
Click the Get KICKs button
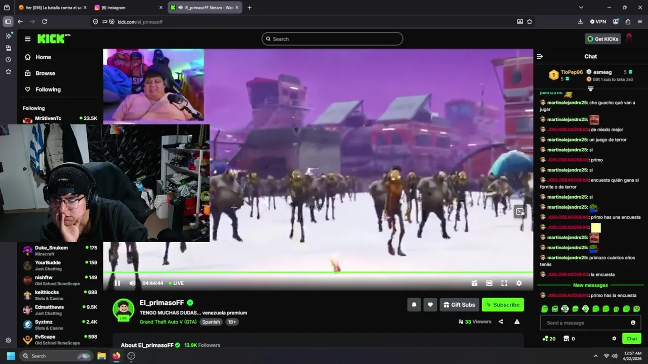602,39
